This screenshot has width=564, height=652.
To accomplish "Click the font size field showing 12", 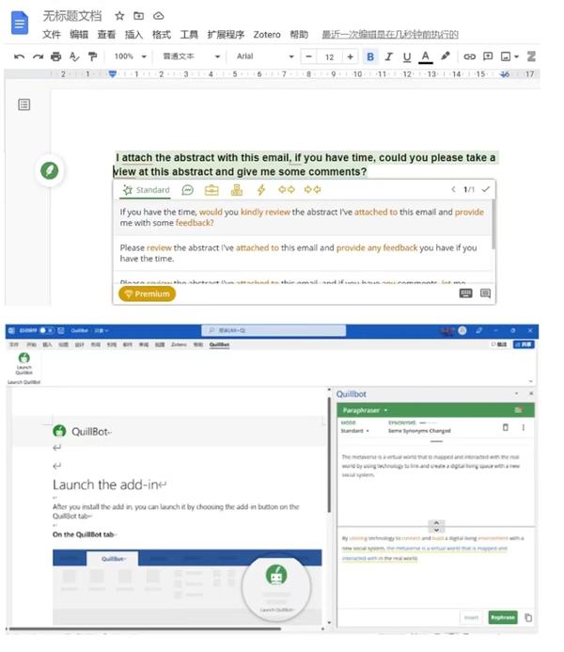I will click(329, 56).
